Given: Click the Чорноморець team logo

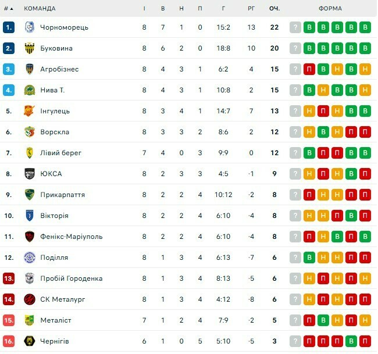Looking at the screenshot, I should coord(30,27).
